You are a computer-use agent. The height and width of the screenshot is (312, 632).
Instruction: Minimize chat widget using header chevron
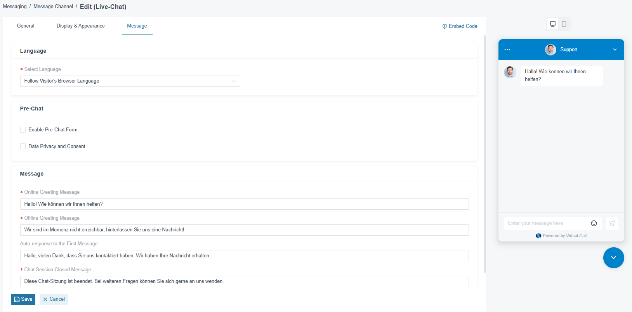coord(615,50)
